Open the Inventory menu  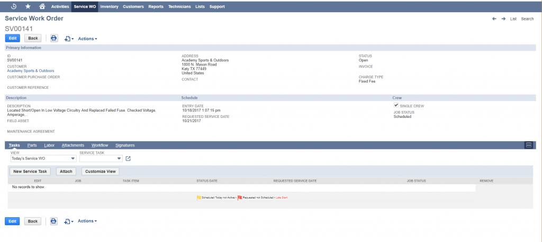pos(109,7)
